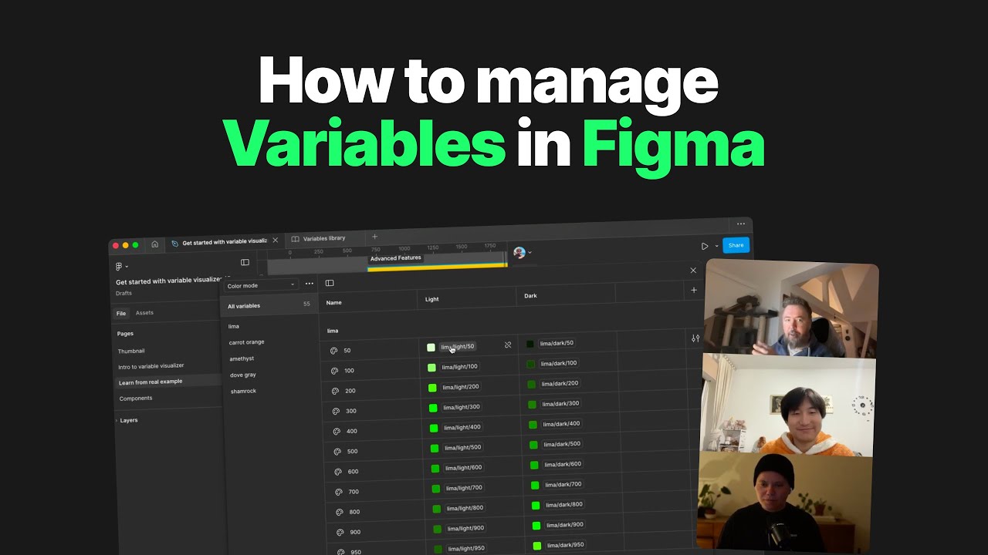The height and width of the screenshot is (555, 988).
Task: Click the Drafts location text
Action: [x=123, y=294]
